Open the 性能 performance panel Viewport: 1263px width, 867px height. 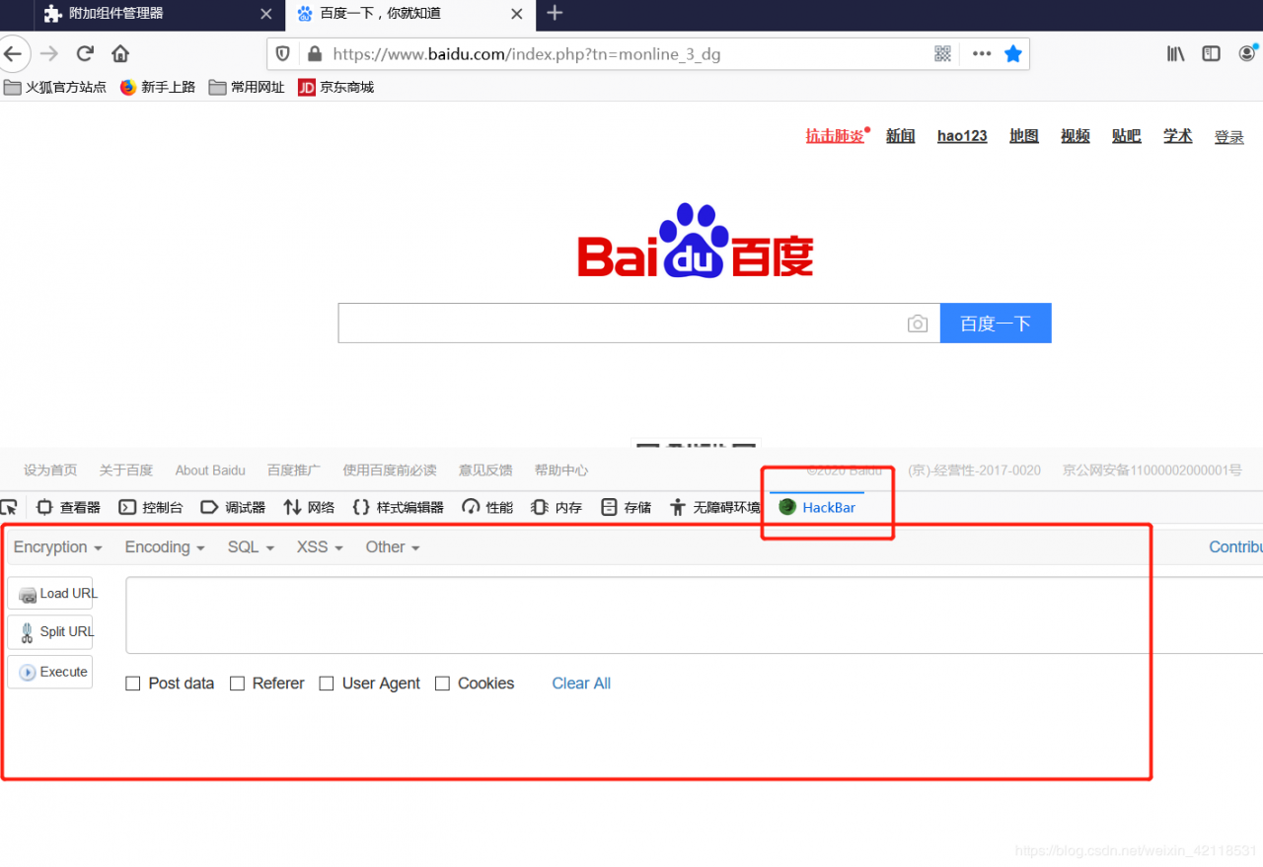(x=487, y=507)
